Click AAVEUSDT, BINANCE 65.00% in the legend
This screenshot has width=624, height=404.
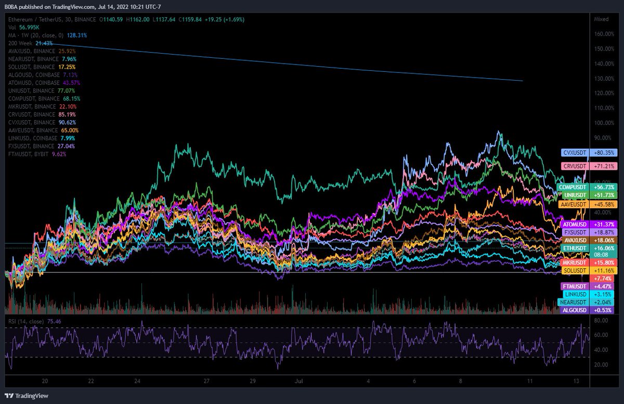coord(44,130)
